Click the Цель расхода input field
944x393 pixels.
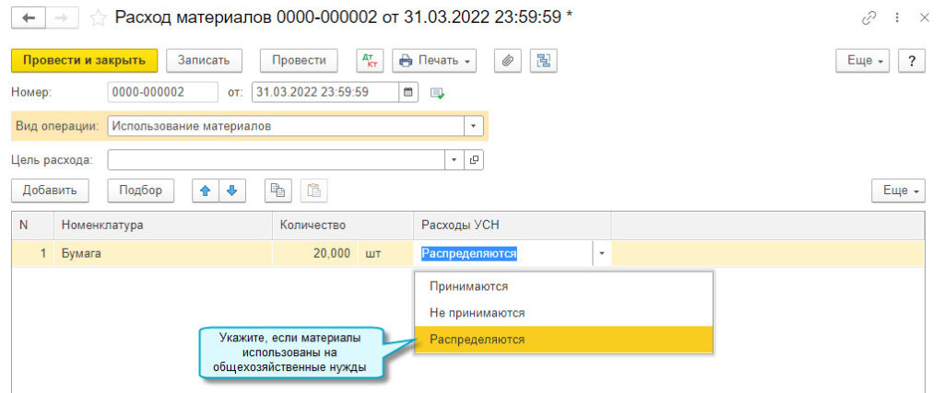pos(277,160)
